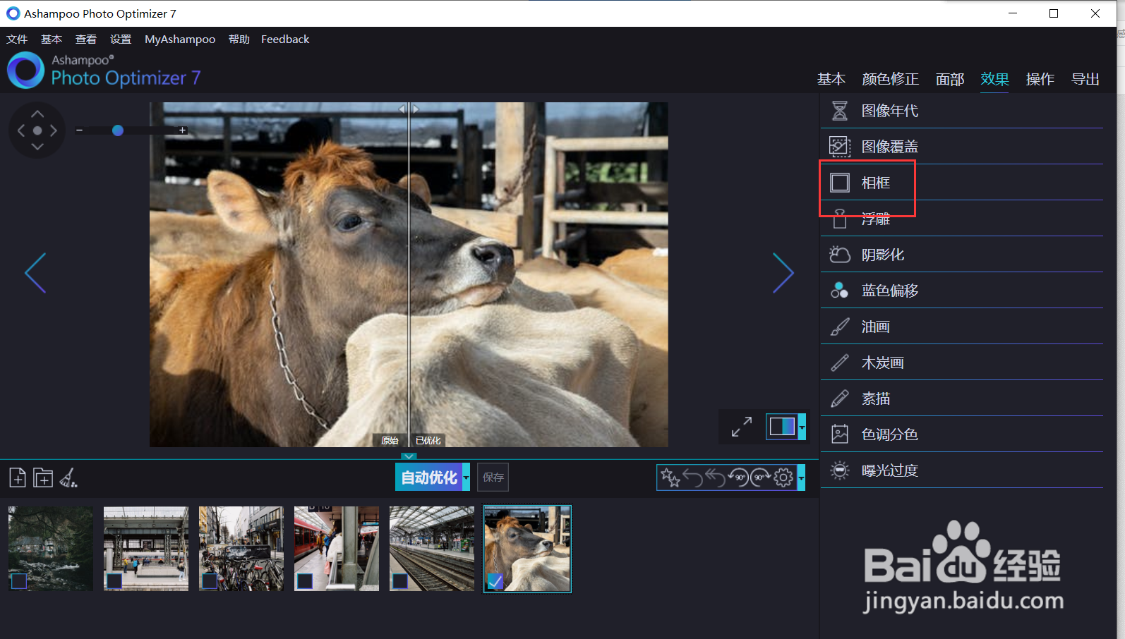Select the 木炭画 charcoal effect
This screenshot has height=639, width=1125.
click(961, 363)
